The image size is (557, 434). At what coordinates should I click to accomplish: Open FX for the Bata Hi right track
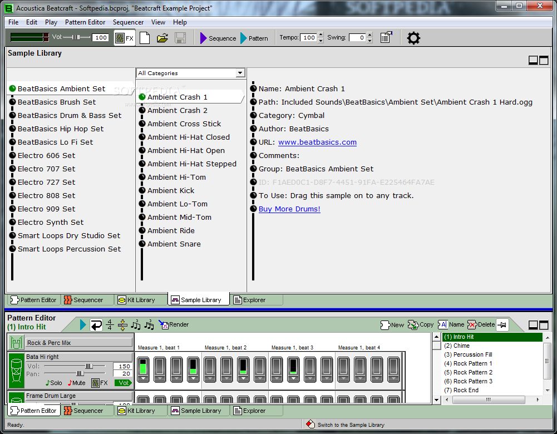[100, 383]
